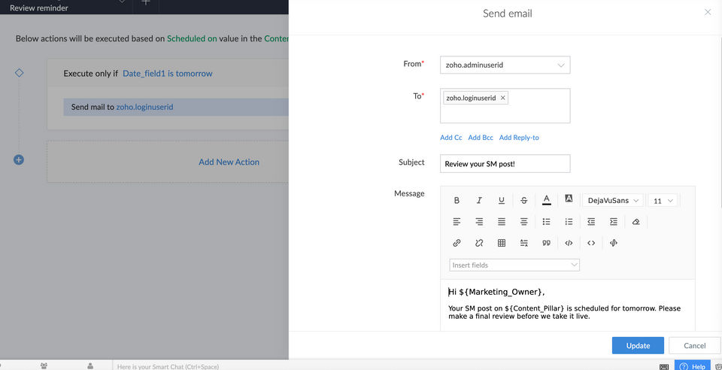Screen dimensions: 722x370
Task: Toggle italic text formatting
Action: tap(479, 201)
